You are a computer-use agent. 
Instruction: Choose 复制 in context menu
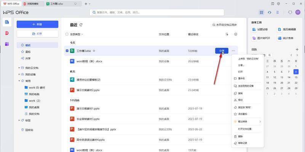click(x=248, y=93)
